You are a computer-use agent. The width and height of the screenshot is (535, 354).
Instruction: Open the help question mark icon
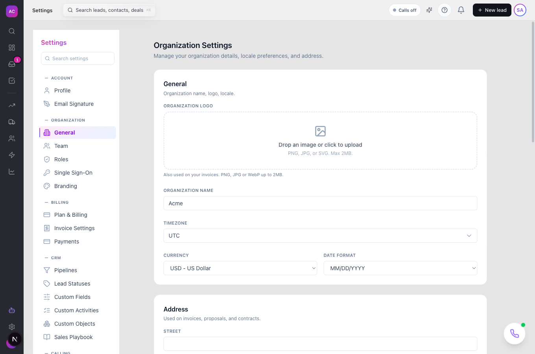click(445, 10)
